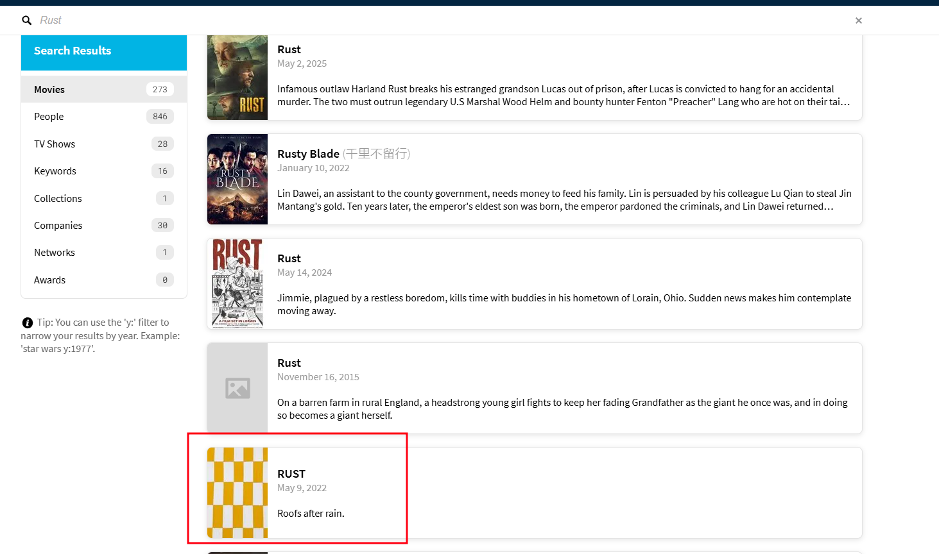This screenshot has width=939, height=554.
Task: Click the Roofs after rain description
Action: 311,514
